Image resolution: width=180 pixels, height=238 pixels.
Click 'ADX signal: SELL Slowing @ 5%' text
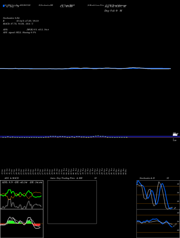tap(19, 32)
